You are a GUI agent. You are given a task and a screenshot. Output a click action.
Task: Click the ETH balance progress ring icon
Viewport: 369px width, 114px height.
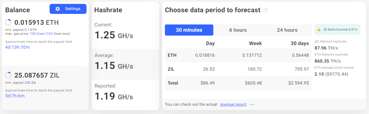[x=8, y=23]
